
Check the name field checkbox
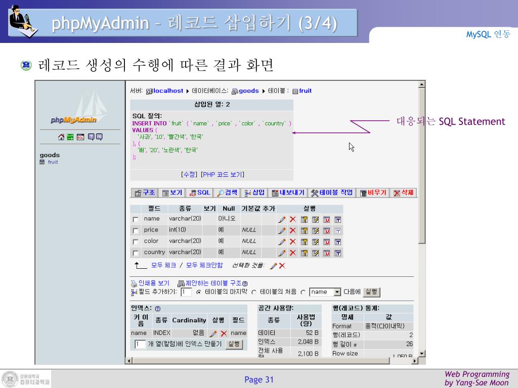(x=135, y=219)
